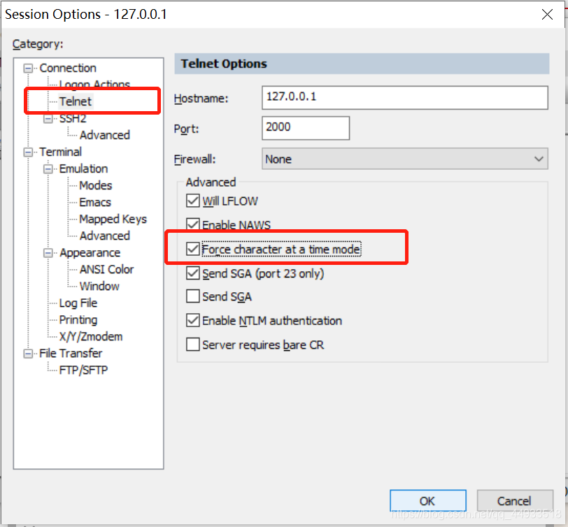Open the Printing category

(x=78, y=319)
